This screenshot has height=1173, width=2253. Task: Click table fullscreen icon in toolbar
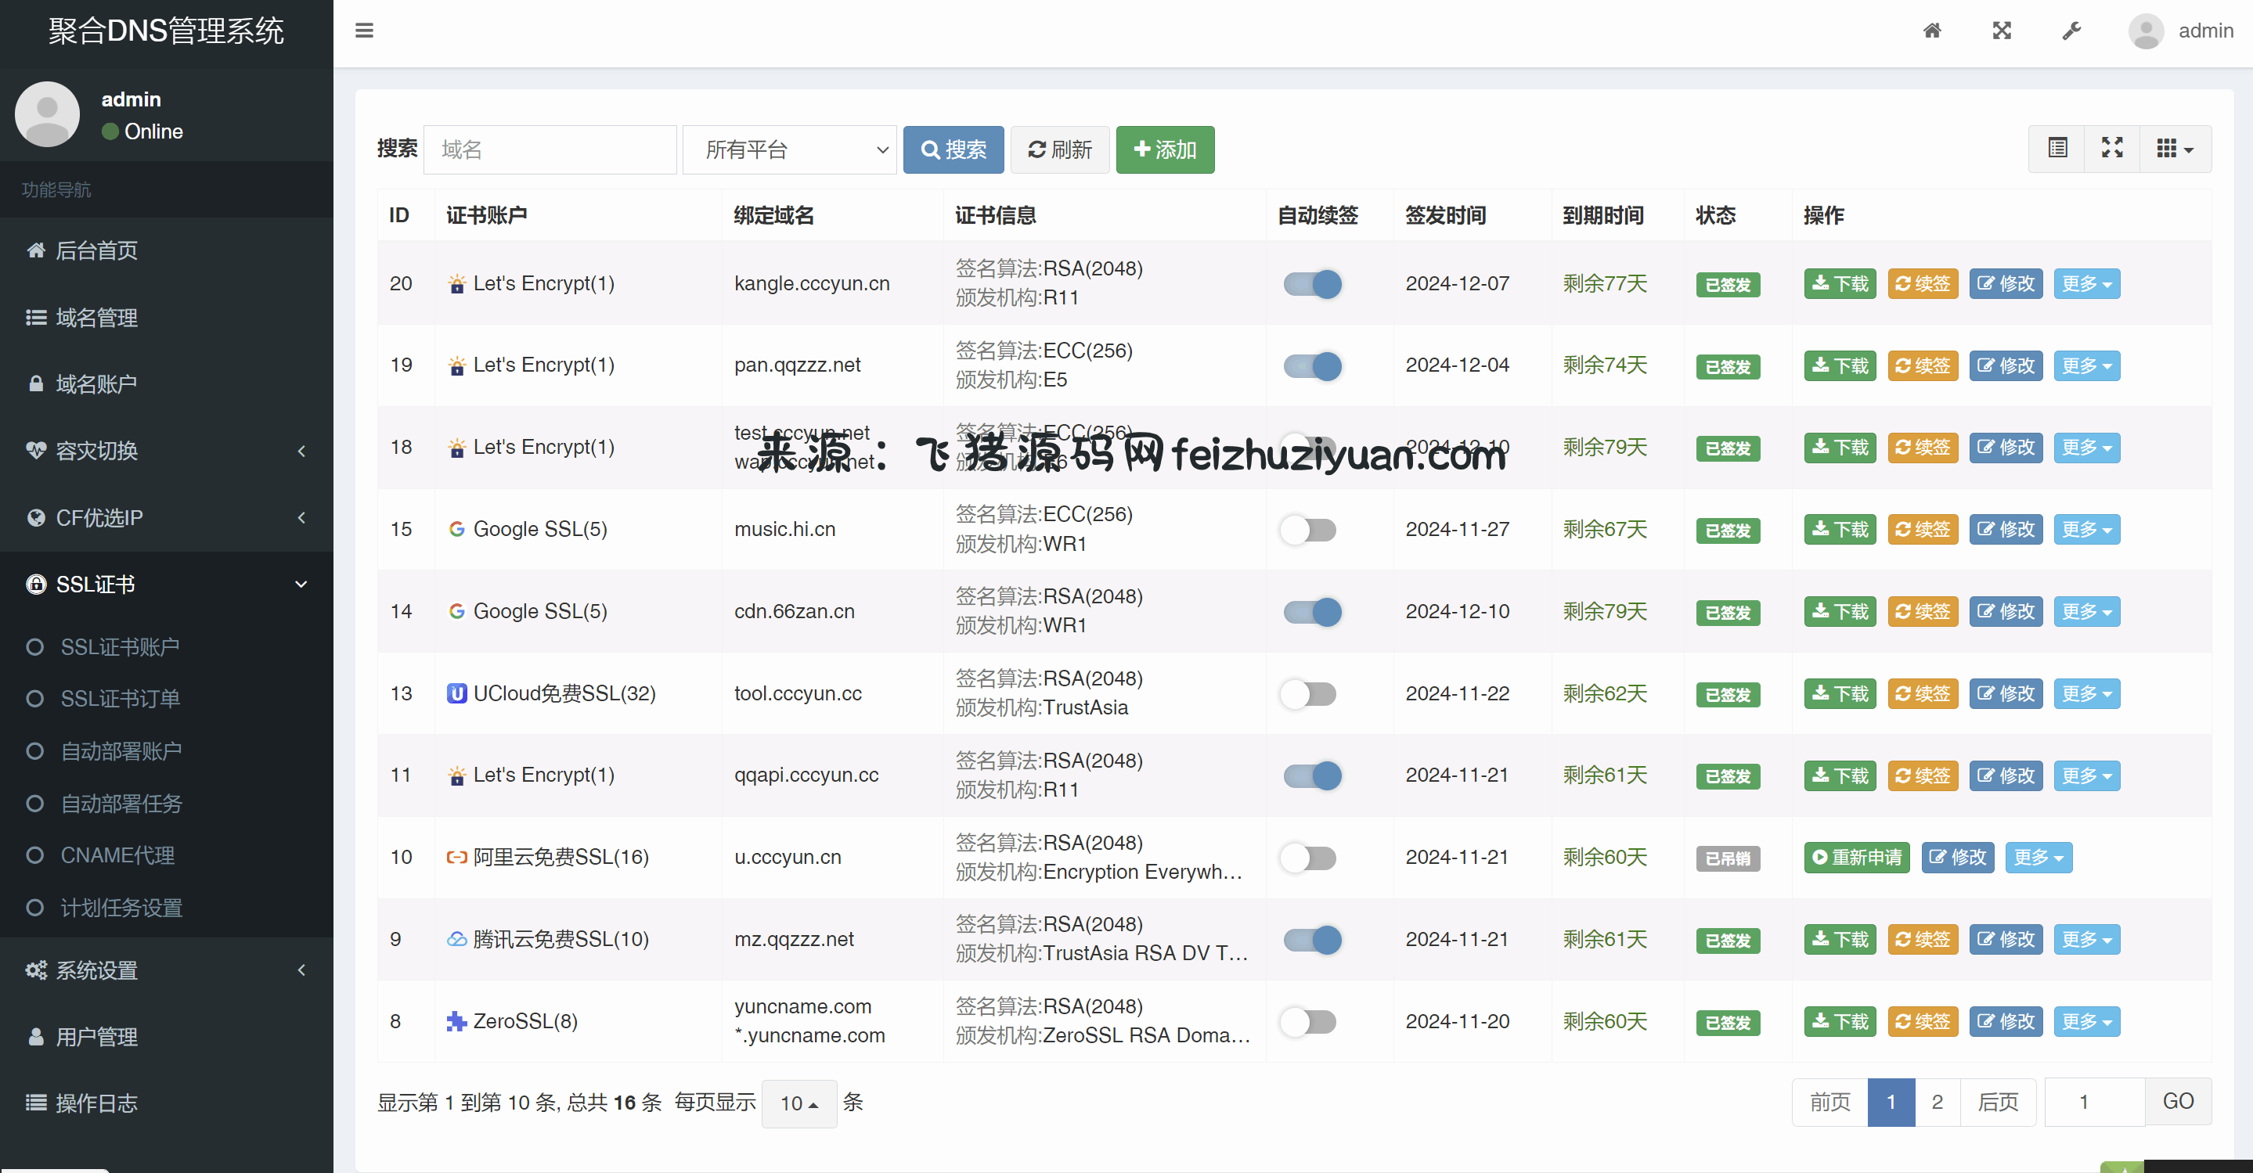2112,149
